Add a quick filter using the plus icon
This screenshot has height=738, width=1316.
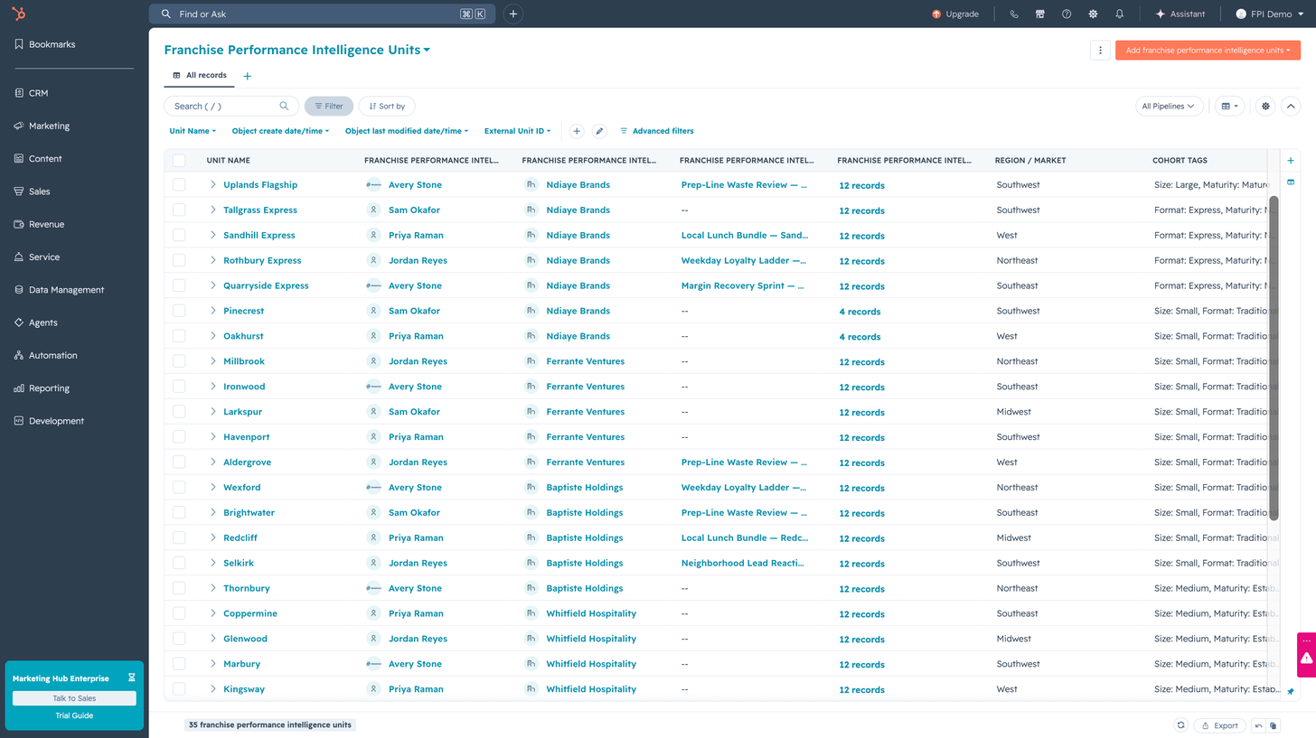(577, 131)
